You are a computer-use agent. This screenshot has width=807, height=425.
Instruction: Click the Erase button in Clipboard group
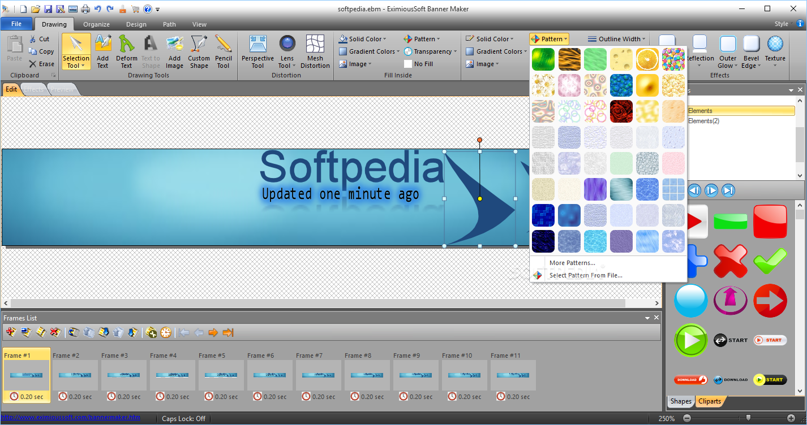42,64
